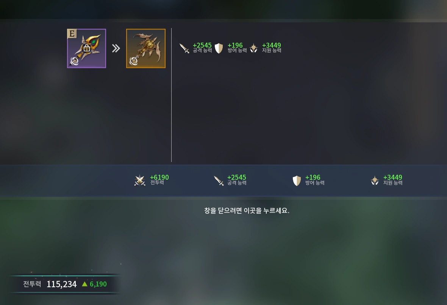Select the orange new weapon thumbnail
Image resolution: width=447 pixels, height=305 pixels.
click(146, 48)
